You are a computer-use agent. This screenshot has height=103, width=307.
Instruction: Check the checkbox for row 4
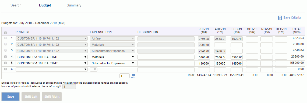[x=5, y=57]
